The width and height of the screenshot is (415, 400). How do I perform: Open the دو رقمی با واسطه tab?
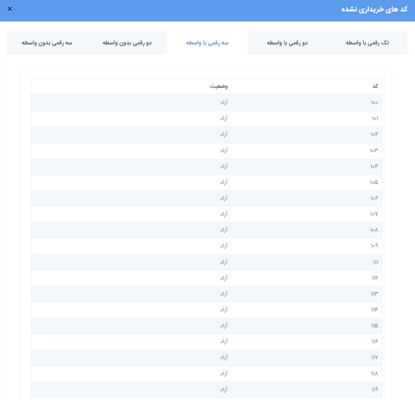pos(287,43)
